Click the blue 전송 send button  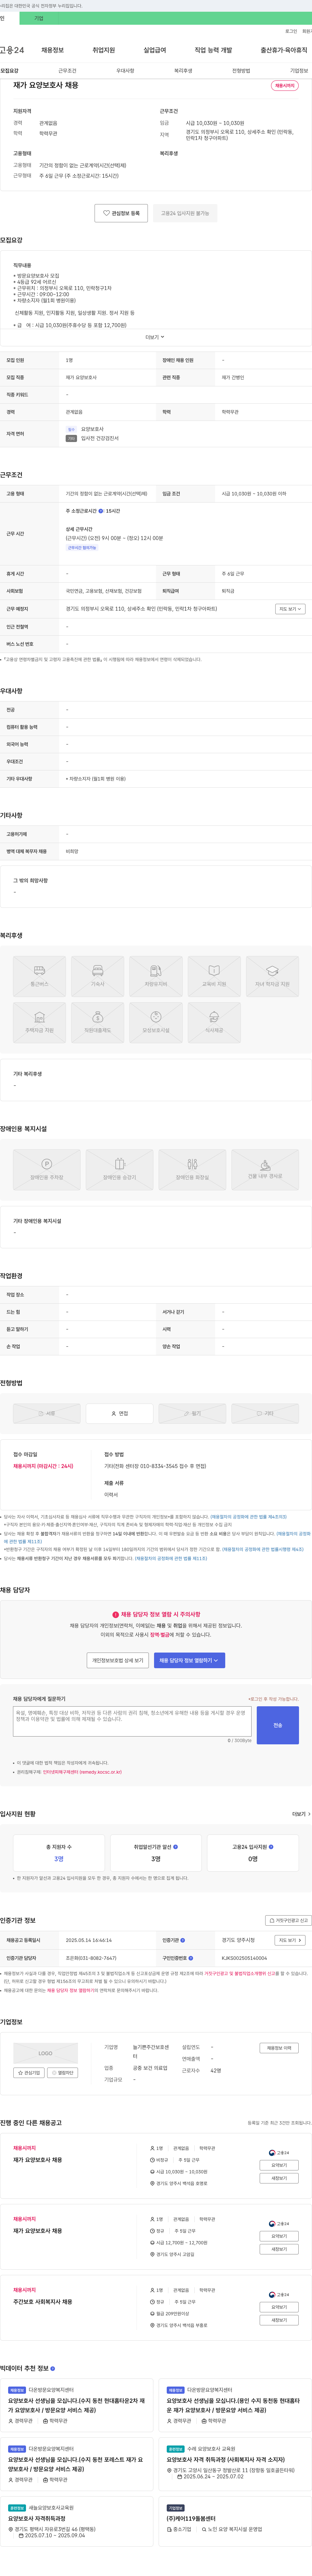(278, 1725)
